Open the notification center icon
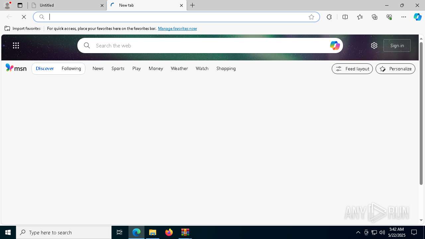Screen dimensions: 425x239 414,232
